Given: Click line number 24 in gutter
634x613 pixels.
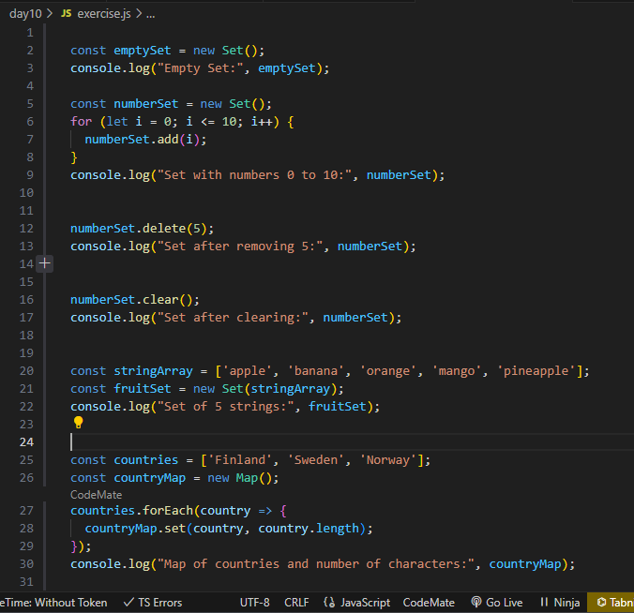Looking at the screenshot, I should (26, 442).
